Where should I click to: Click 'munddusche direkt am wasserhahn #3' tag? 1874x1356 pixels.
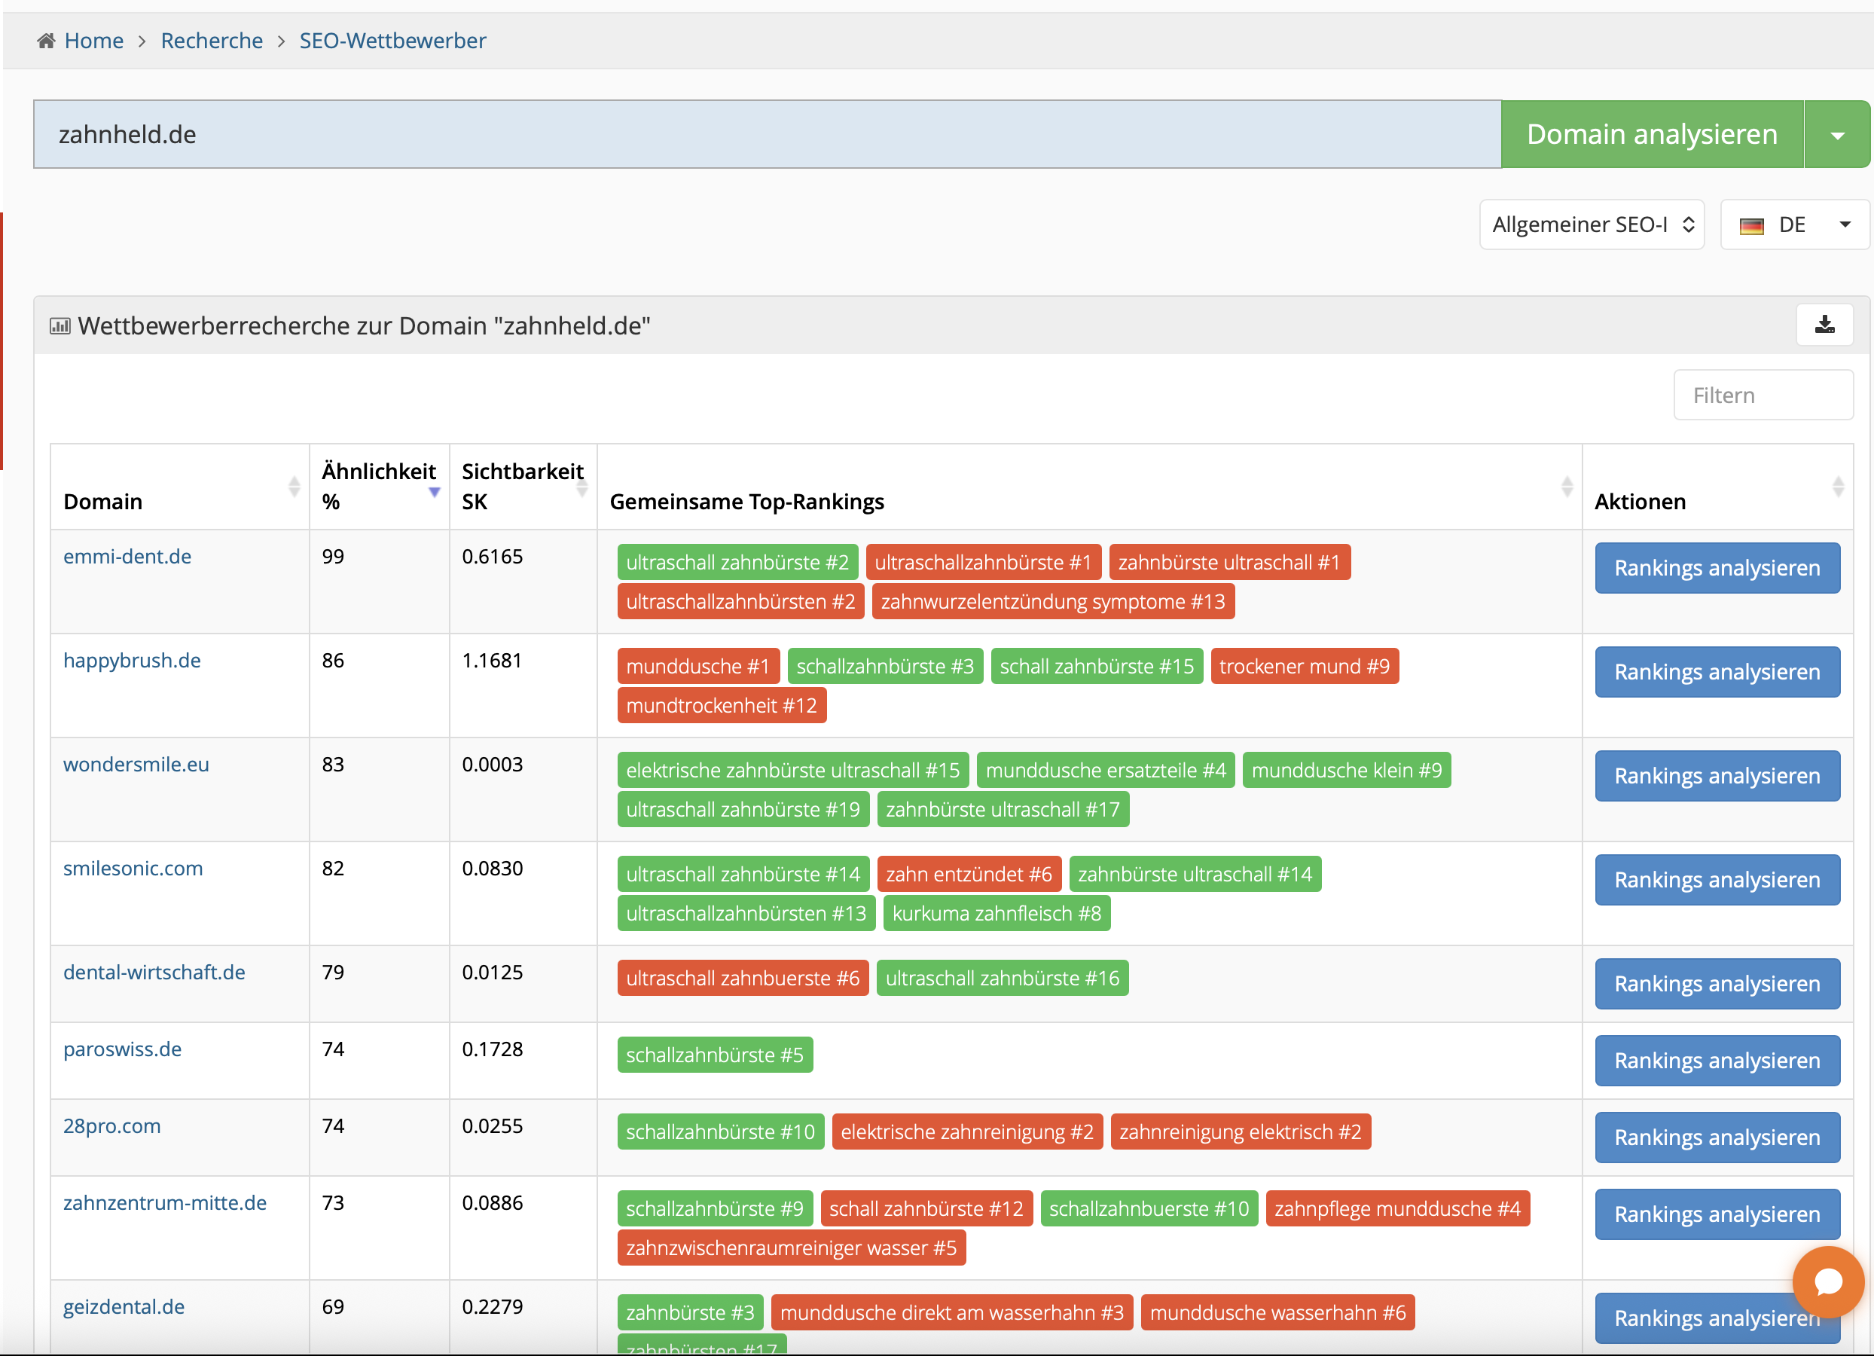click(952, 1314)
